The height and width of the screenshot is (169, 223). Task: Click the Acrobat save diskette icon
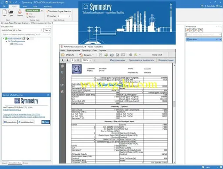tap(101, 55)
